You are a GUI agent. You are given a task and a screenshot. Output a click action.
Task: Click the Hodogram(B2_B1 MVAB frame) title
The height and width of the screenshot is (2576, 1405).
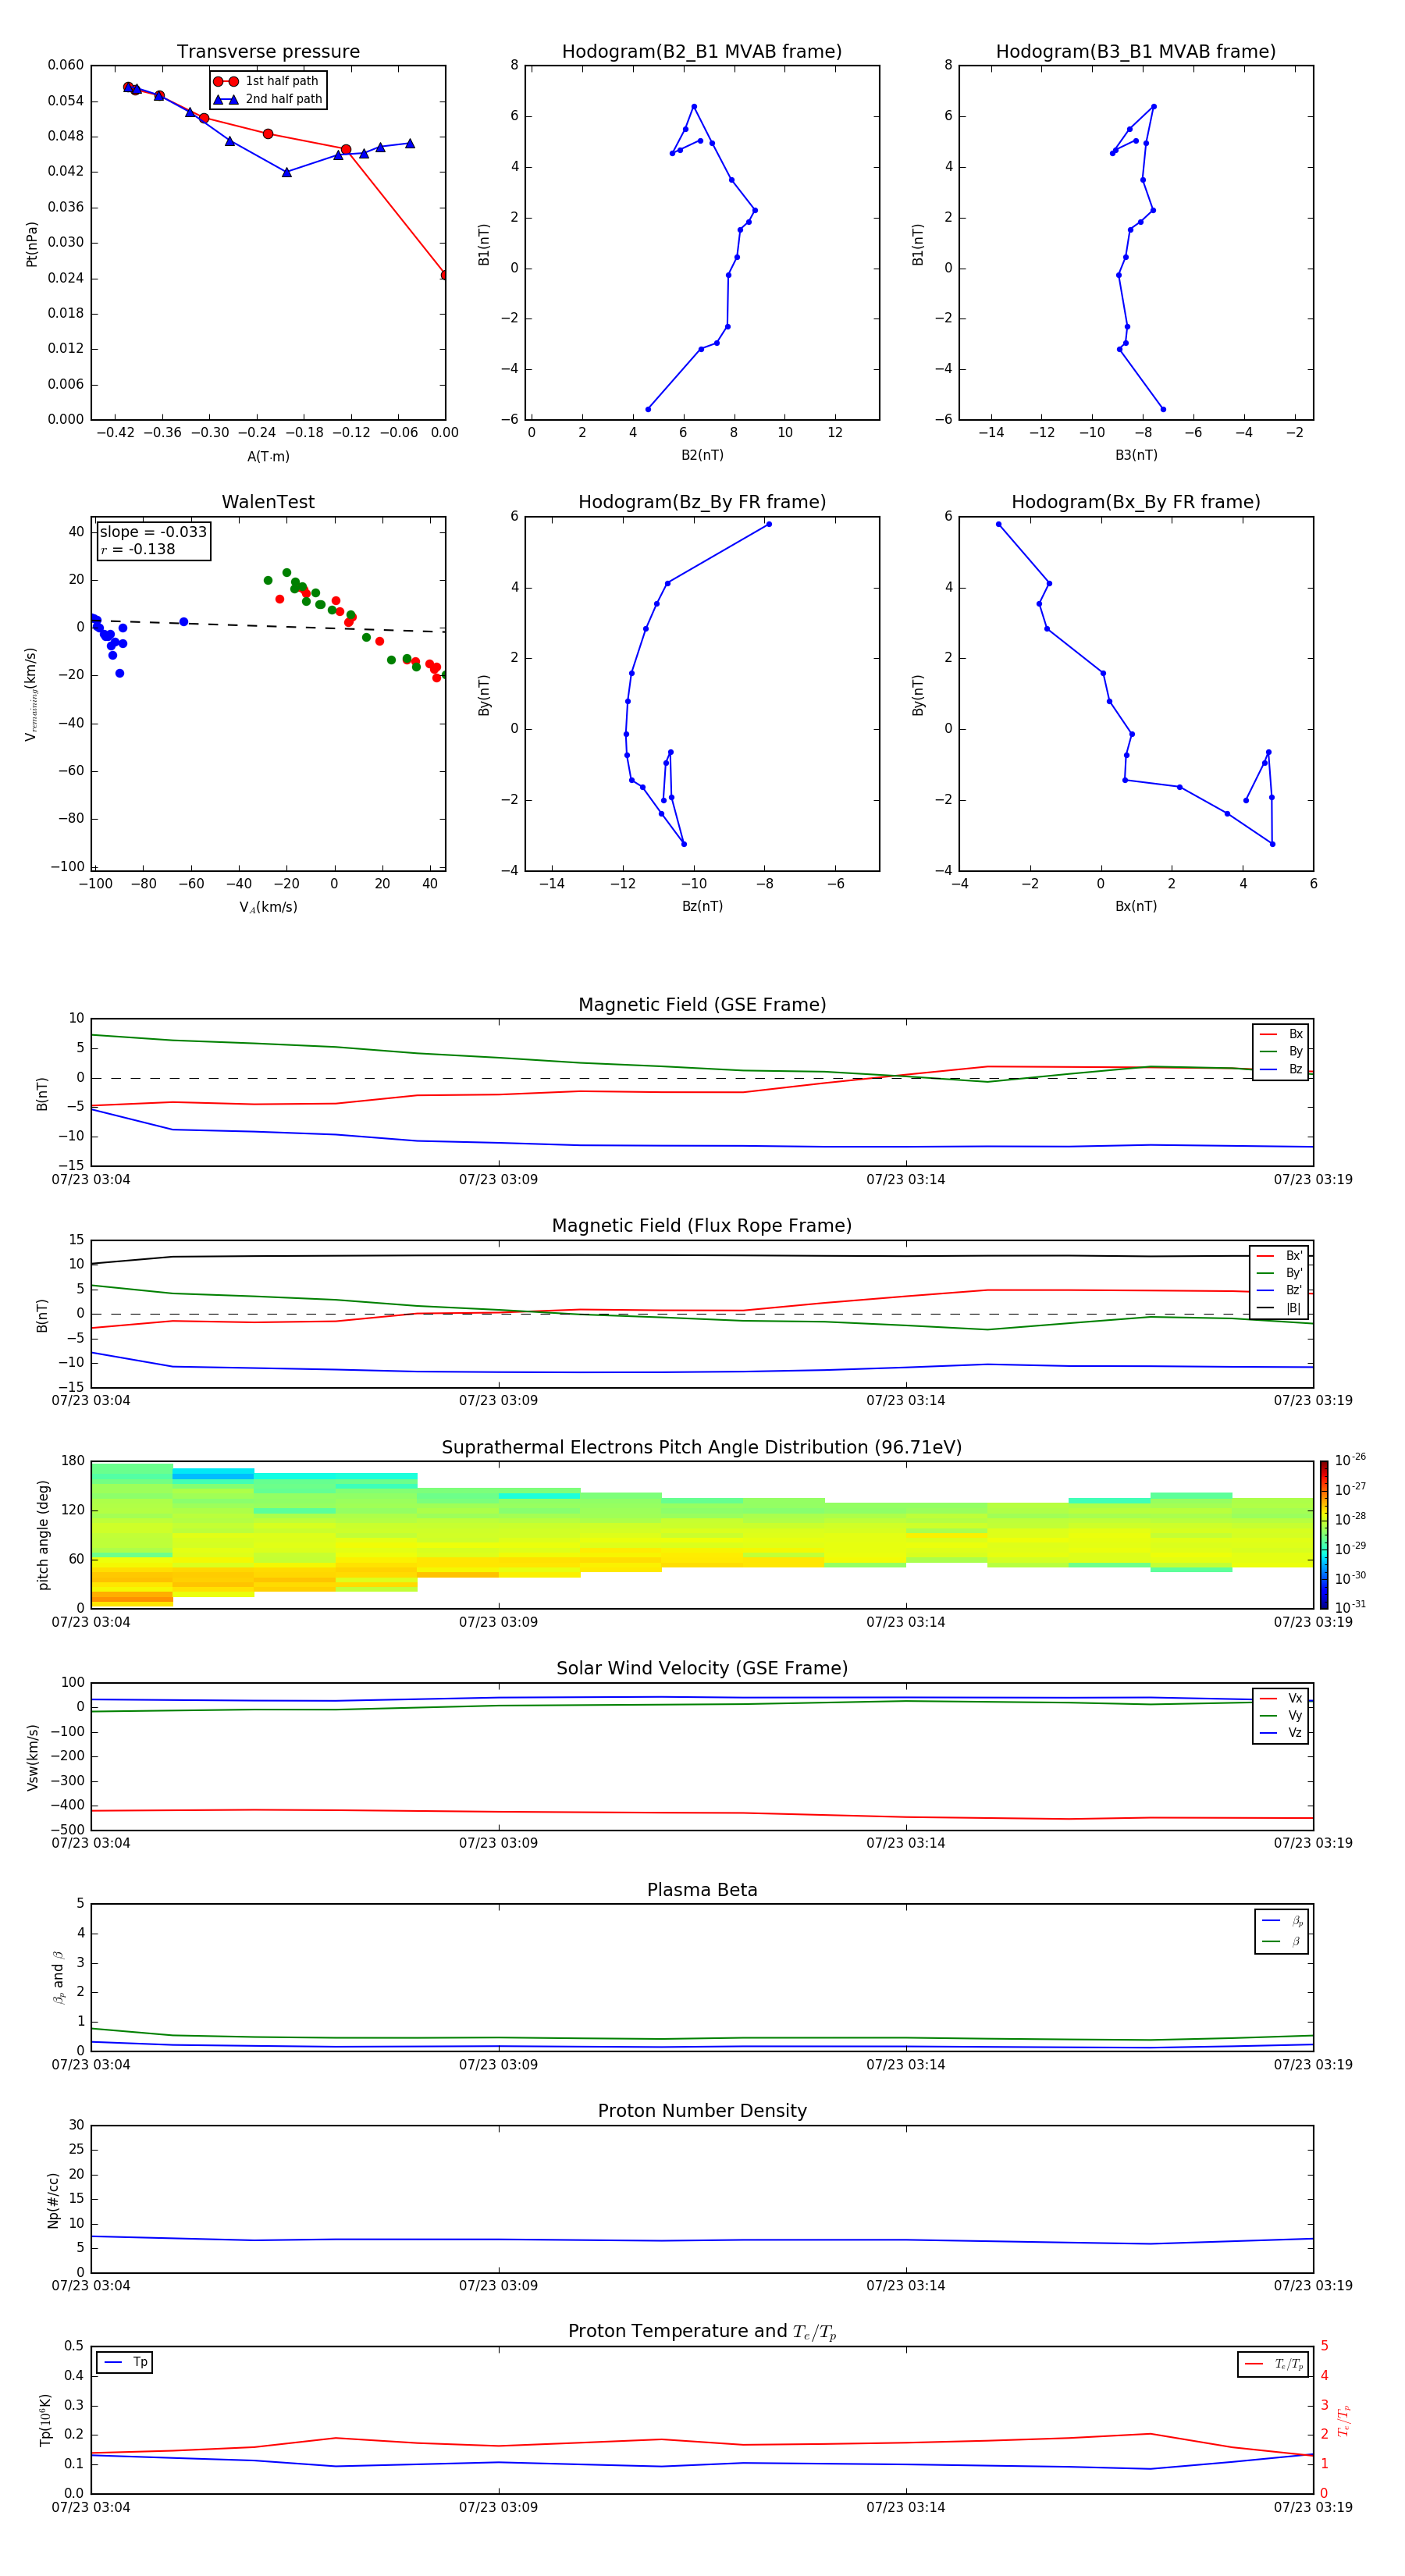702,52
